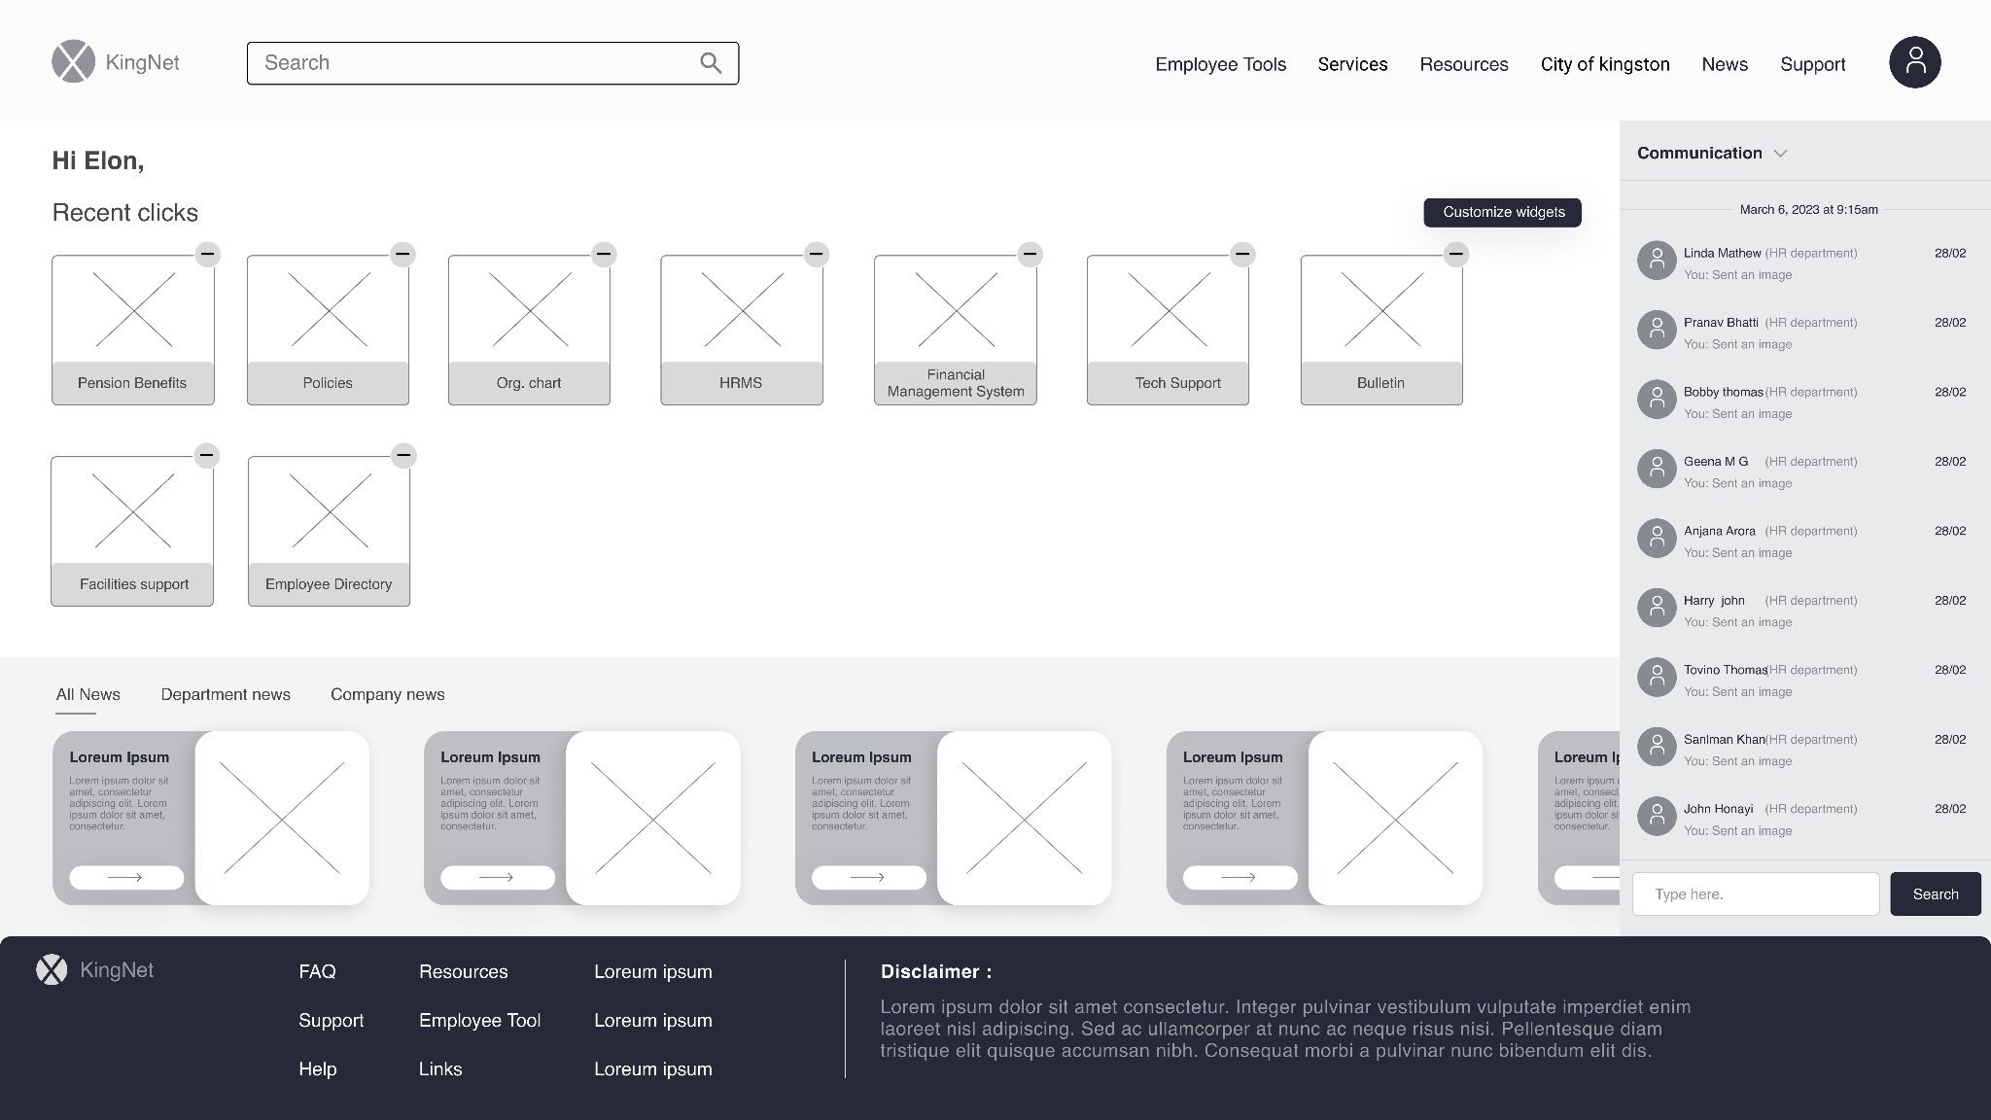Open the Org. chart tile
Image resolution: width=1991 pixels, height=1120 pixels.
point(529,331)
